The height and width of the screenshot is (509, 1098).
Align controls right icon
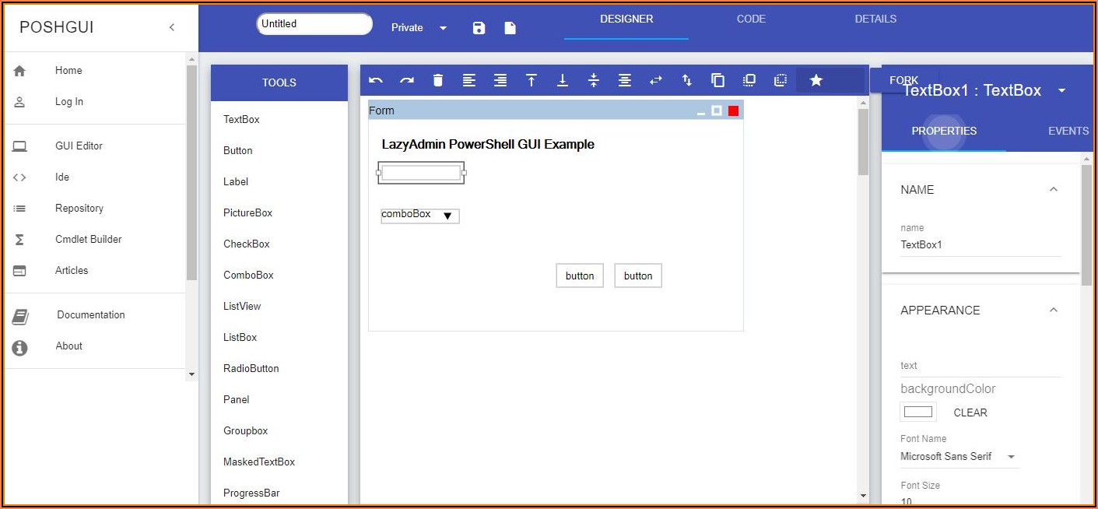500,80
